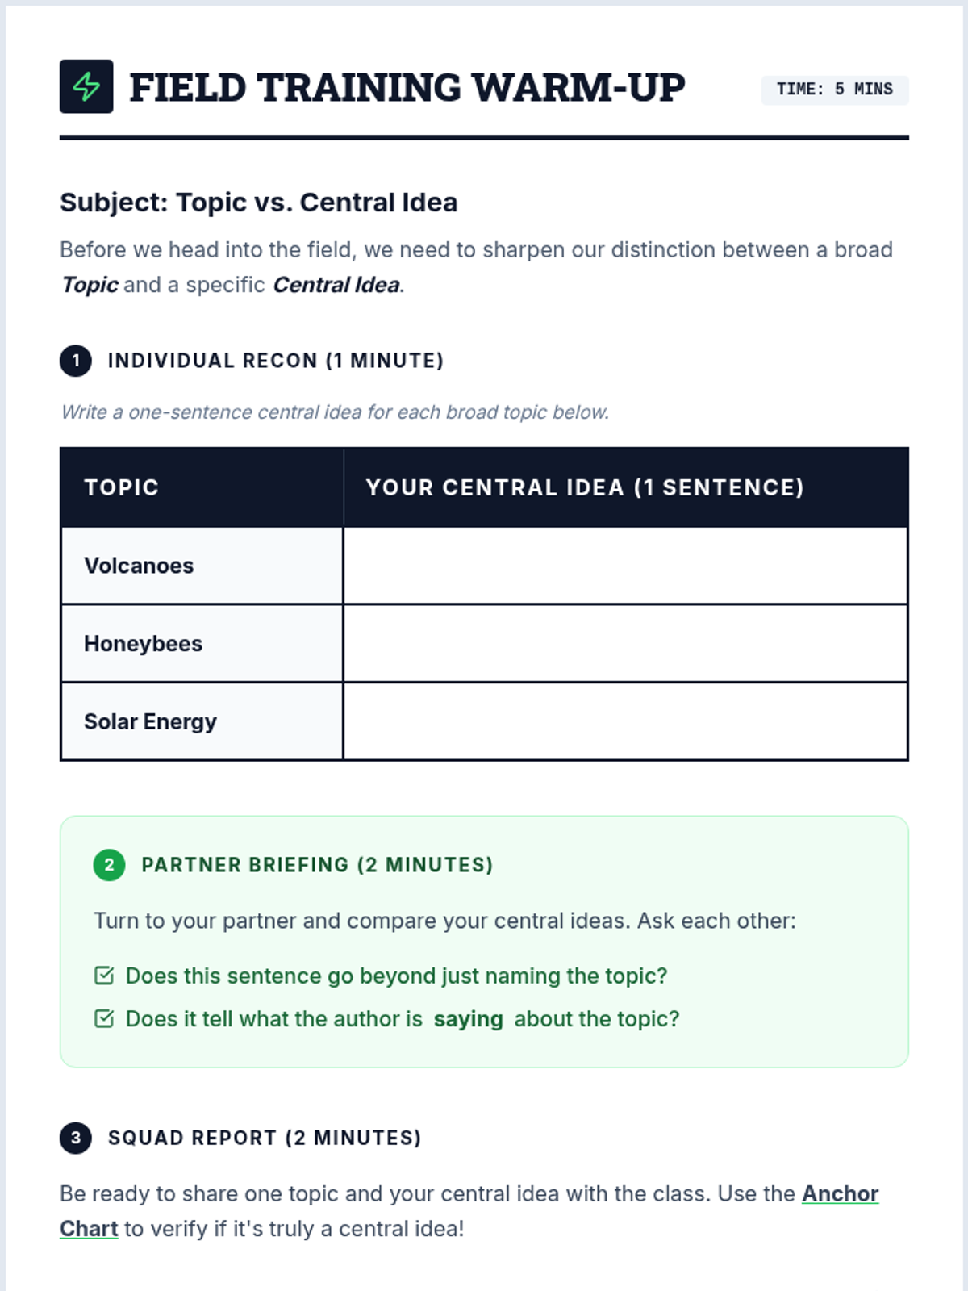Viewport: 968px width, 1291px height.
Task: Click the Honeybees central idea answer cell
Action: [x=625, y=644]
